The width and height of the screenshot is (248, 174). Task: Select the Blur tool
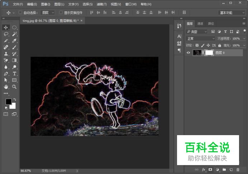click(x=6, y=67)
